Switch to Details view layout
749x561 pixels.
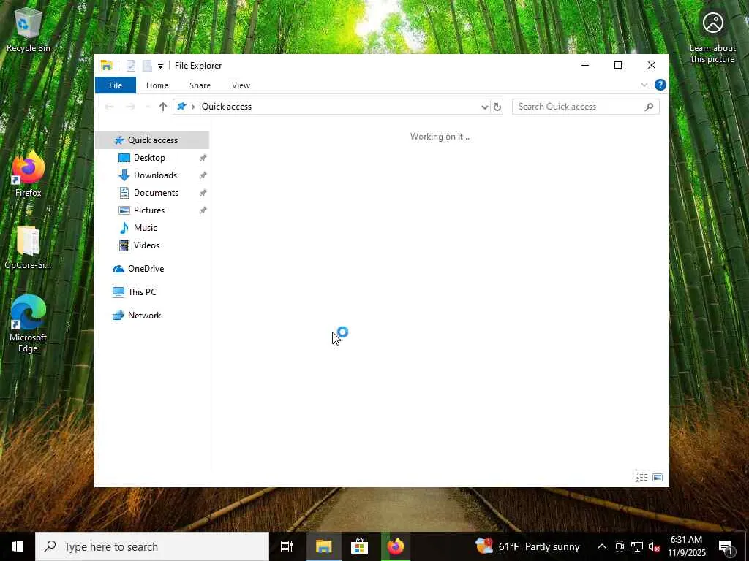pyautogui.click(x=641, y=477)
